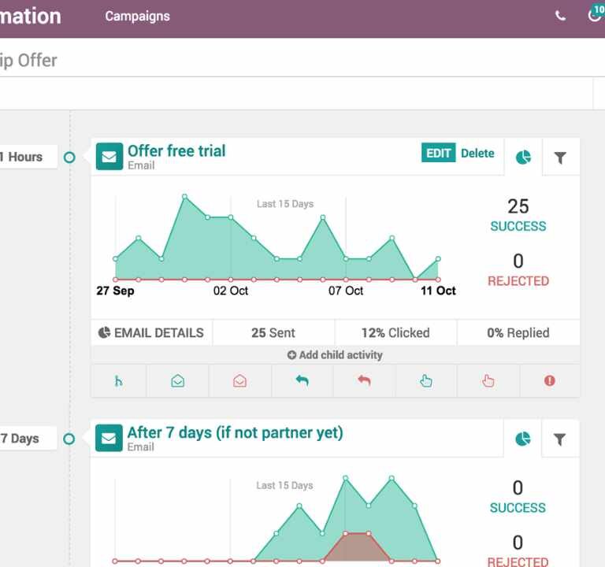Screen dimensions: 605x567
Task: Open EMAIL DETAILS statistics
Action: 151,332
